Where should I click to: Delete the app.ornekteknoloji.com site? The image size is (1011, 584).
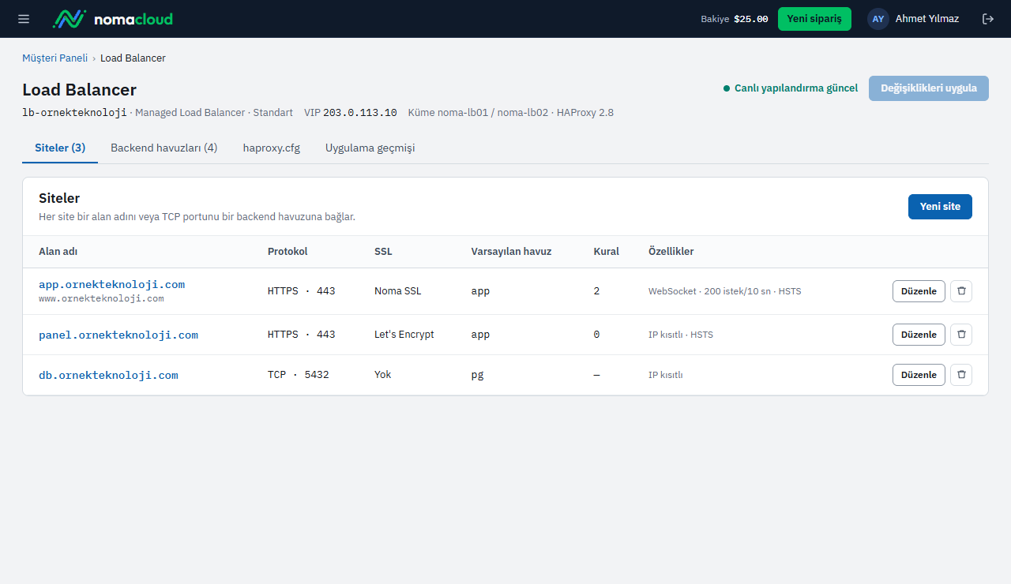click(961, 291)
